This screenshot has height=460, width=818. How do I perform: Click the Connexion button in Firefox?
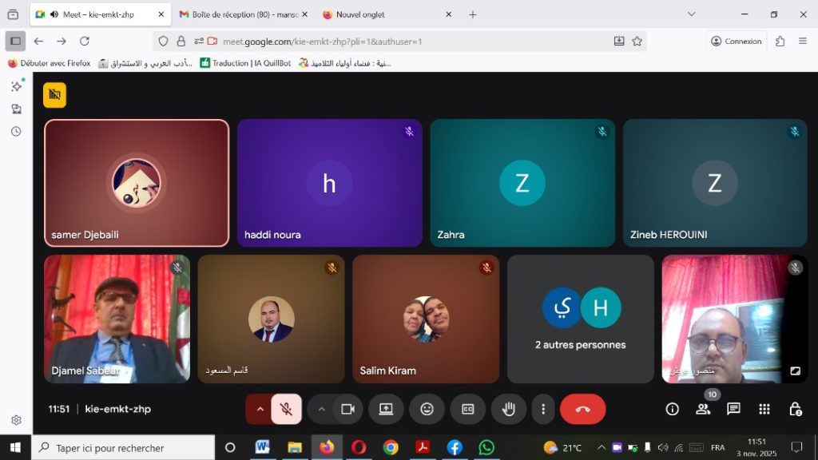[736, 42]
